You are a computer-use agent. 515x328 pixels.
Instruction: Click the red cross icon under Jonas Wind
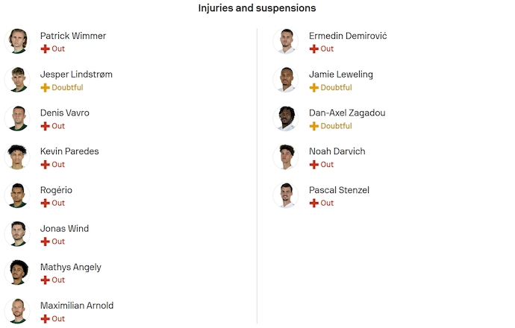45,242
